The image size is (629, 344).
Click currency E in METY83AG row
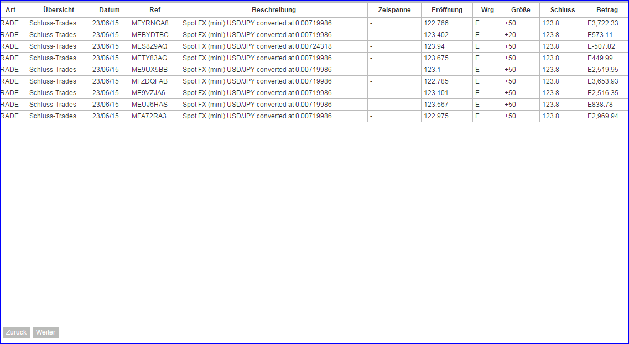click(x=477, y=58)
